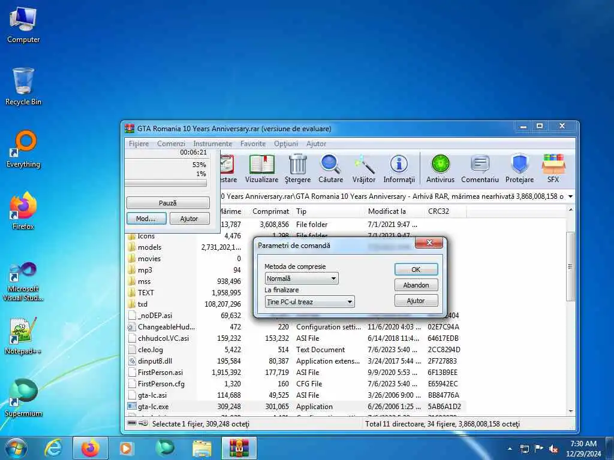Click Ajutor in Parametri de comandă dialog
Image resolution: width=614 pixels, height=460 pixels.
tap(416, 301)
